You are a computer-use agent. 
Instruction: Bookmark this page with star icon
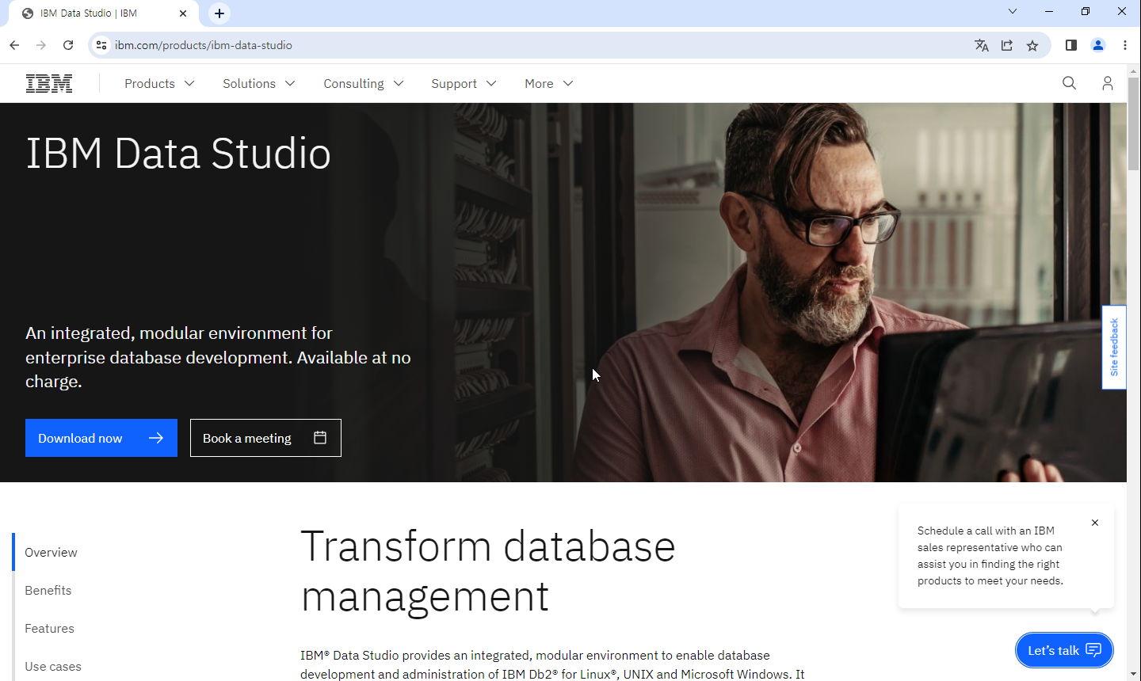(1032, 45)
